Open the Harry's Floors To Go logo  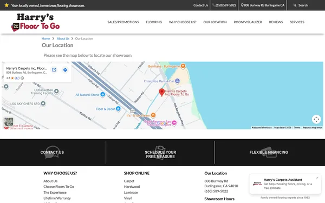(35, 22)
